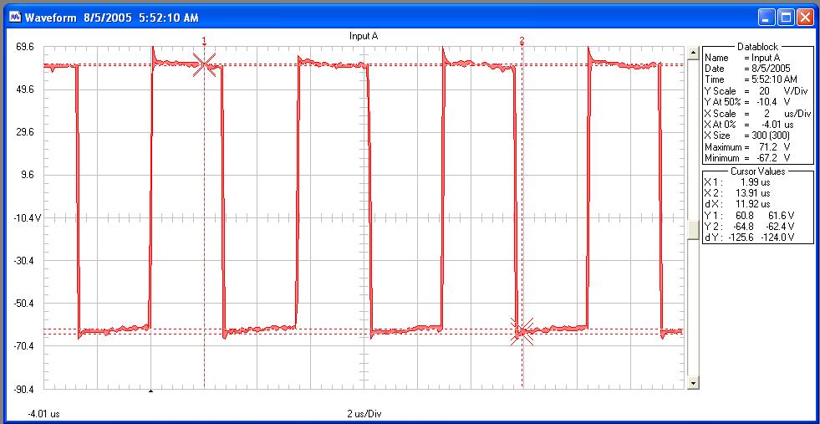Screen dimensions: 820x424
Task: Click the '-4.01 us' X-axis start label
Action: pos(44,413)
